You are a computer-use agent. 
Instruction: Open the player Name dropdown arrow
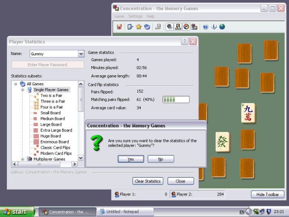pyautogui.click(x=81, y=54)
